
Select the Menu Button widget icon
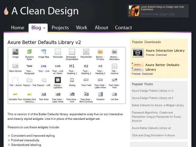[15, 66]
